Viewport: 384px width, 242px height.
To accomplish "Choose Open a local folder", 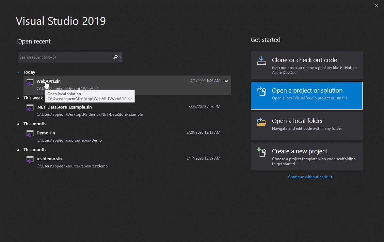I will click(307, 126).
